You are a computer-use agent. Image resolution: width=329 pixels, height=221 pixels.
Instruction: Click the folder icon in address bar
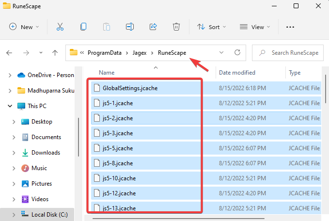[74, 52]
